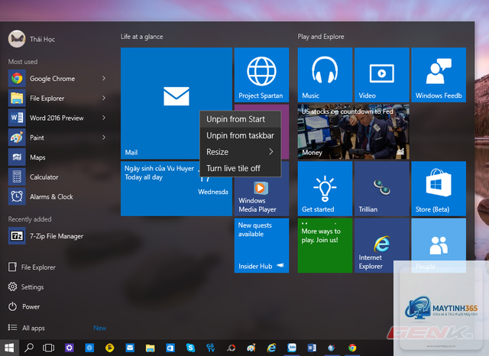Expand Paint jump list arrow
This screenshot has width=489, height=356.
[x=104, y=138]
